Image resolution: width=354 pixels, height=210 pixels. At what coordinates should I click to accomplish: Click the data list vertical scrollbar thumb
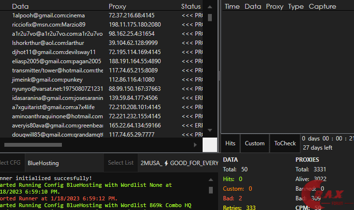click(x=209, y=18)
